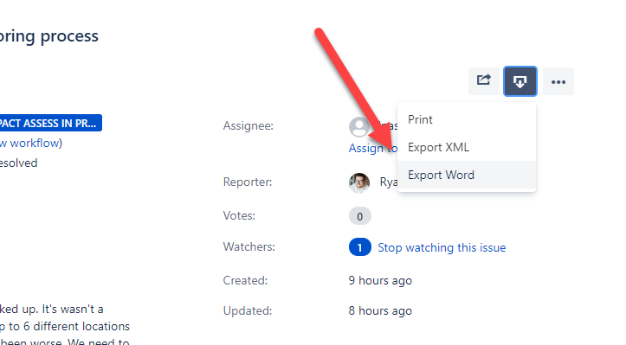Click the Created value 9 hours ago
Viewport: 626px width, 345px height.
pos(380,281)
